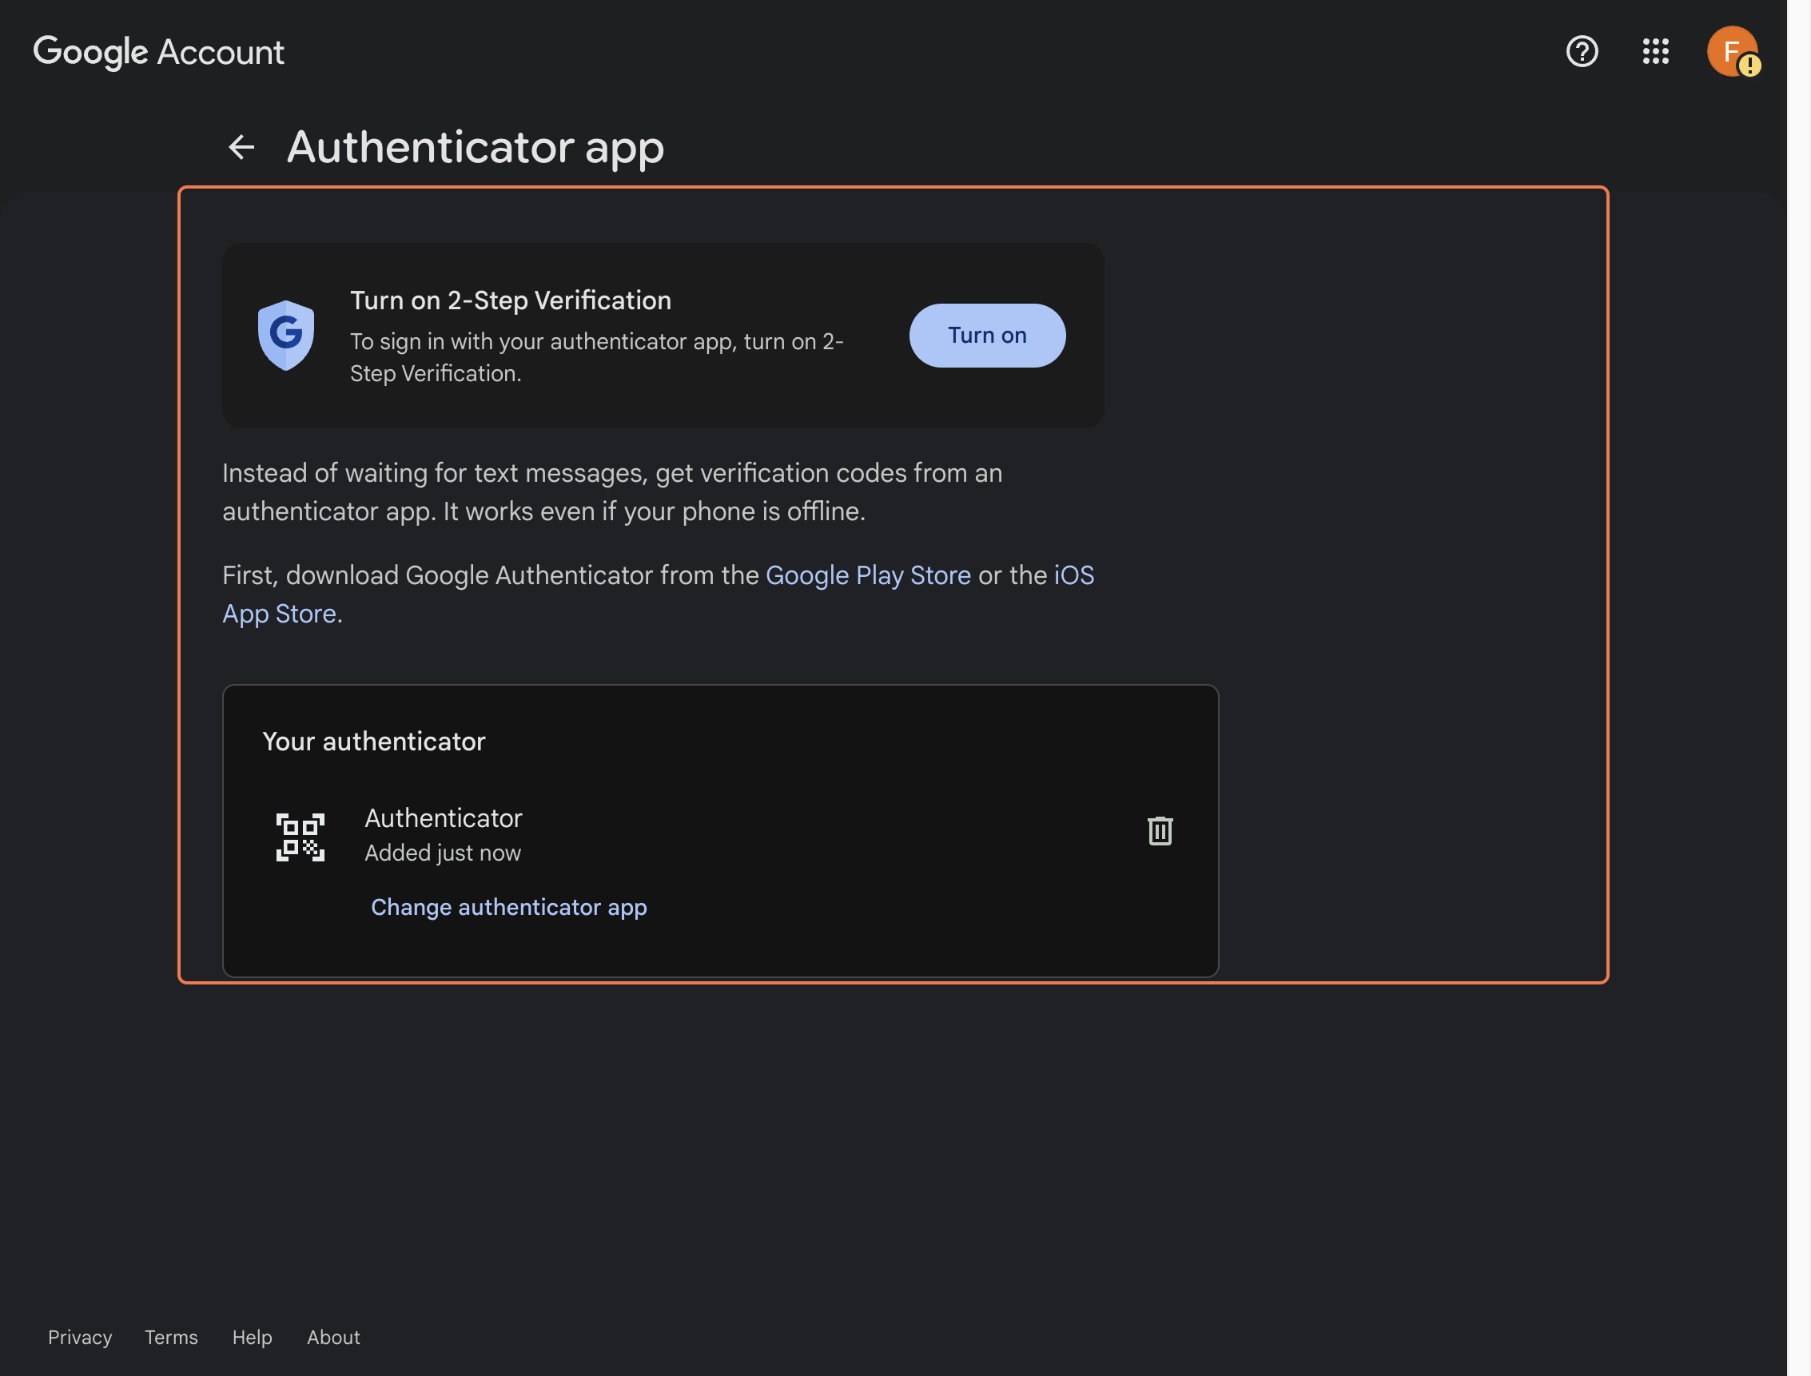
Task: Open the iOS App Store link
Action: (x=1074, y=575)
